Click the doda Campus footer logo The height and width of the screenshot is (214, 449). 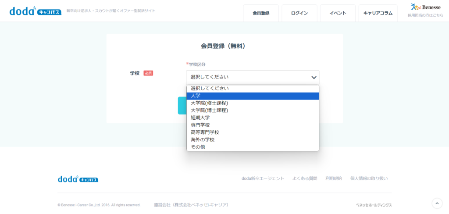(x=78, y=179)
